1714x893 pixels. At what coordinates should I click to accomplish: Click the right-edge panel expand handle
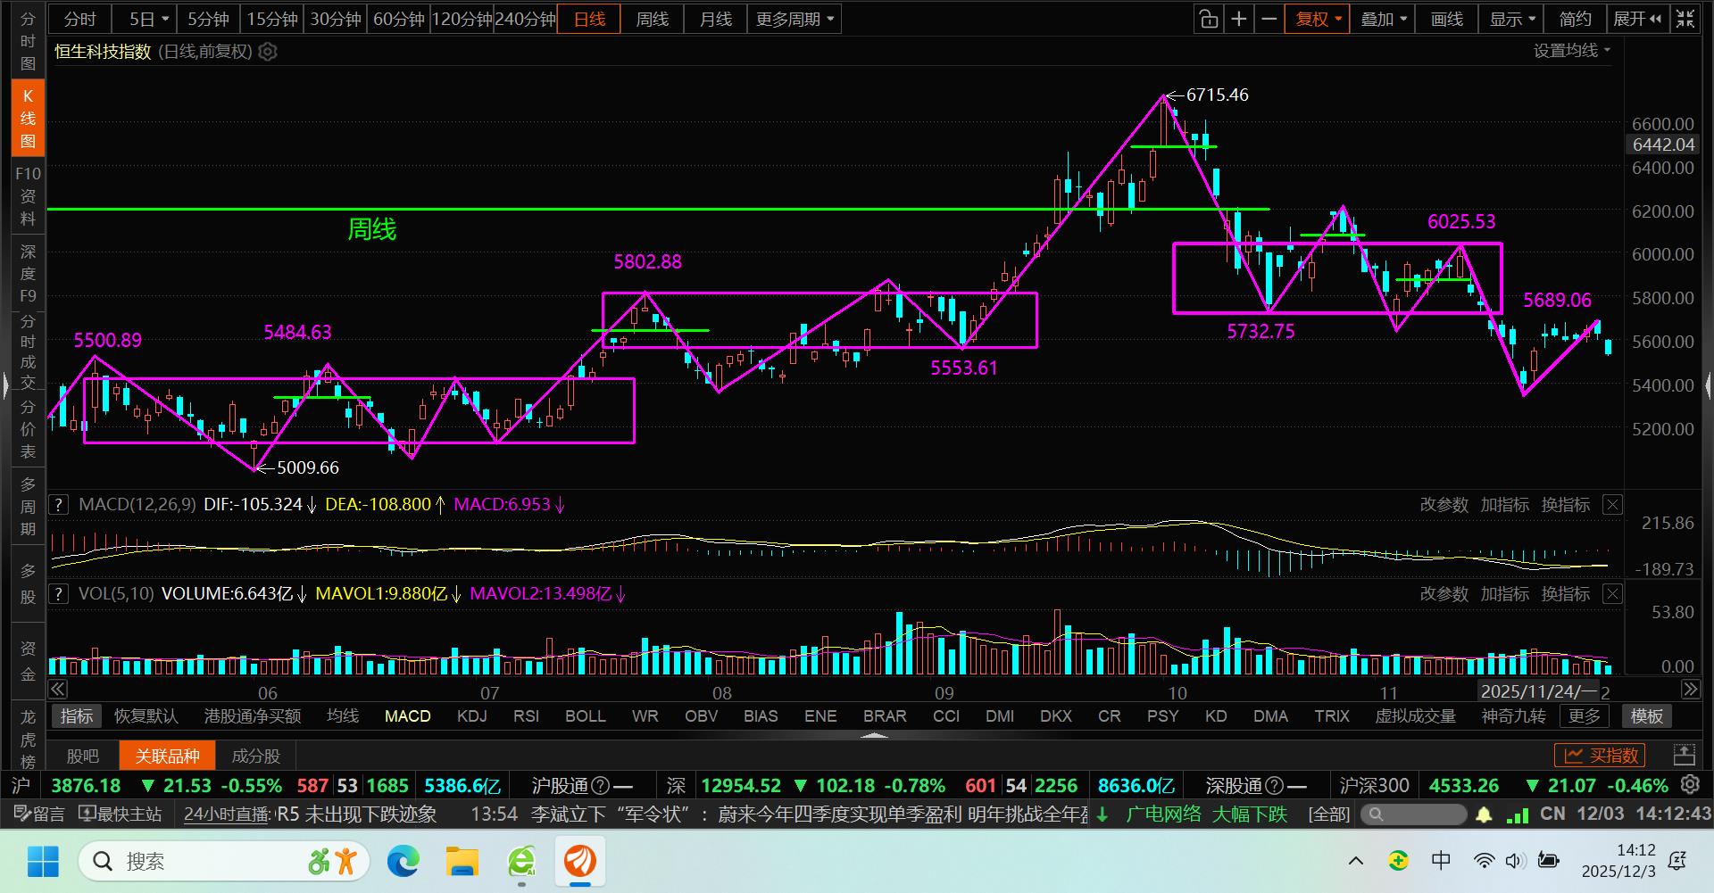1708,385
